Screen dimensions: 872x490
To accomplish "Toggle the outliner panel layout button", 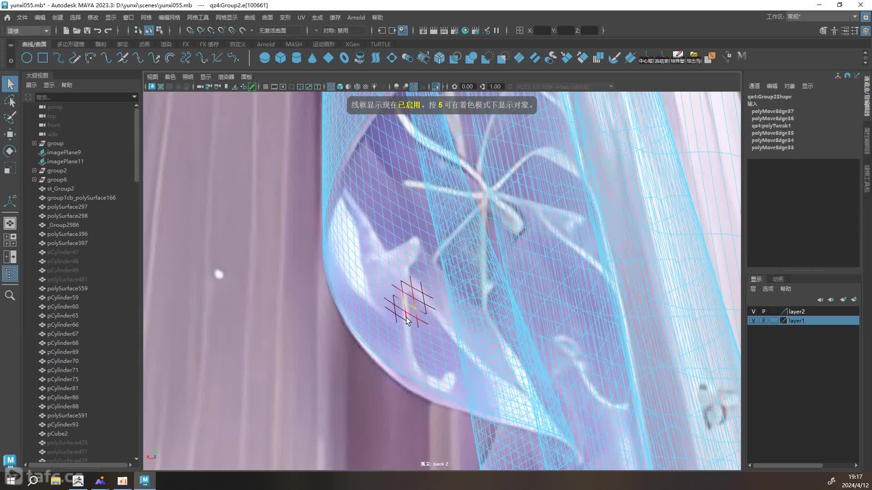I will (10, 274).
